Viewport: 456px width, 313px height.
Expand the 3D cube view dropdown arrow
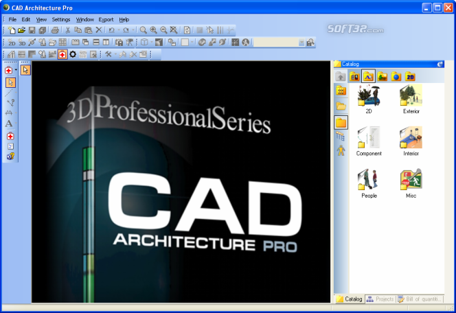[152, 43]
